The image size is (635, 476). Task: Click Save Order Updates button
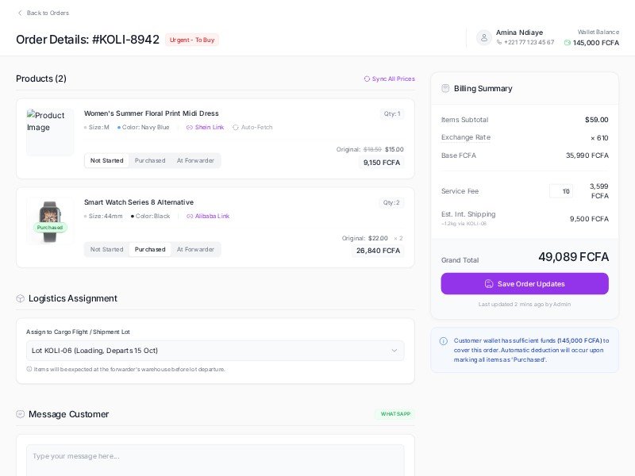tap(525, 284)
